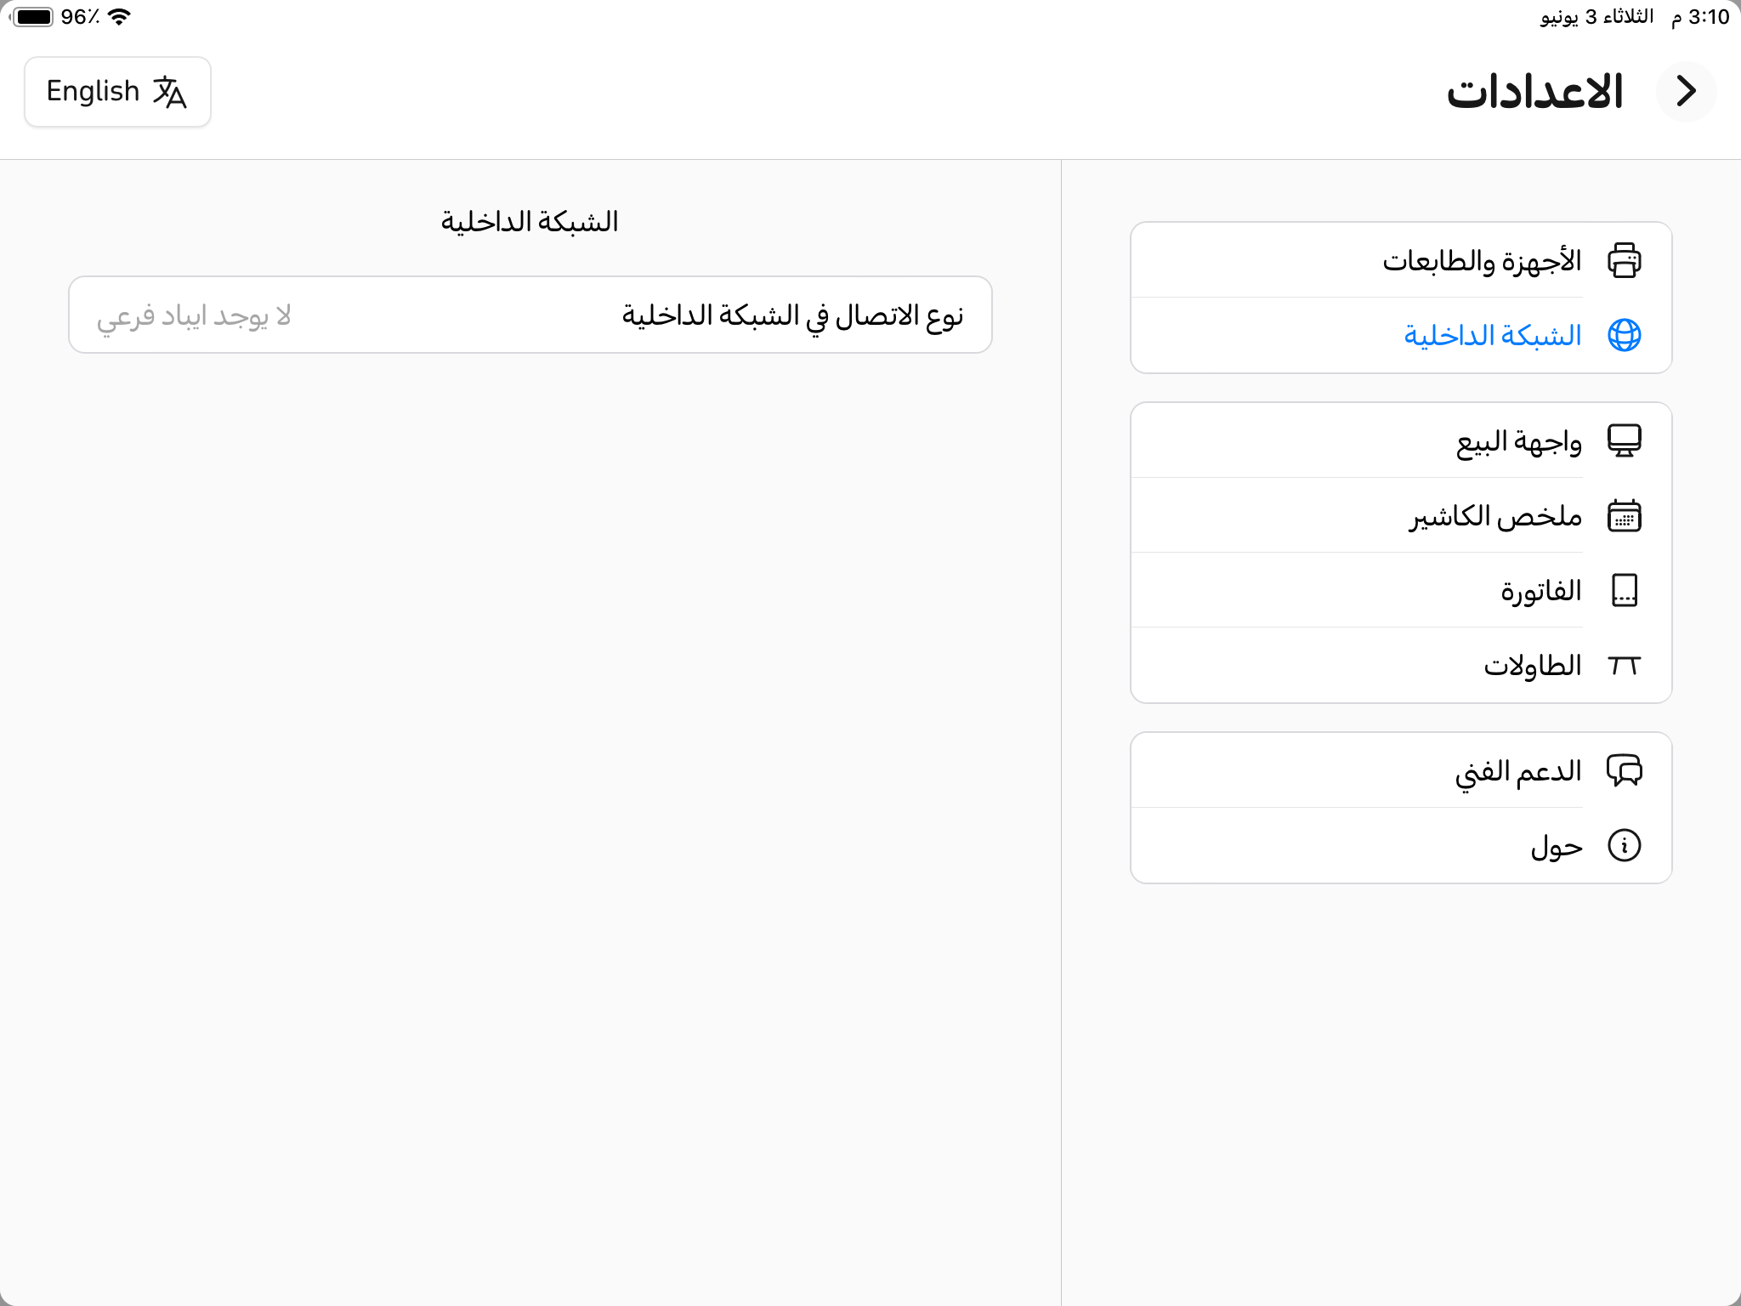Image resolution: width=1741 pixels, height=1306 pixels.
Task: Go back with the chevron arrow button
Action: point(1686,91)
